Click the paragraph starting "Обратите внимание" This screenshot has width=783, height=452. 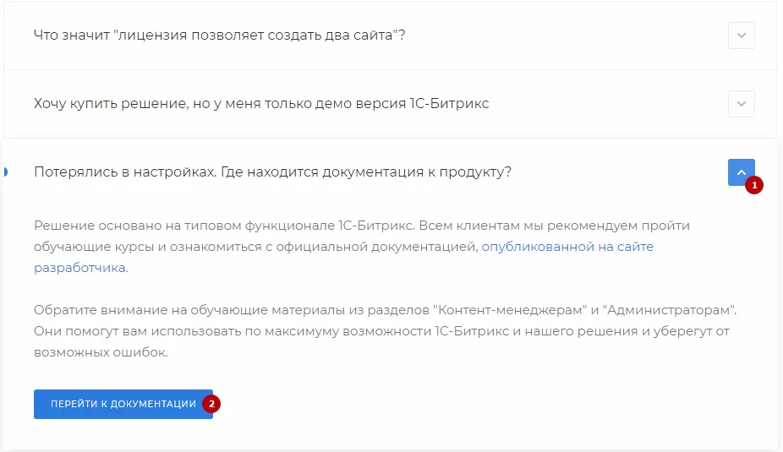tap(385, 331)
